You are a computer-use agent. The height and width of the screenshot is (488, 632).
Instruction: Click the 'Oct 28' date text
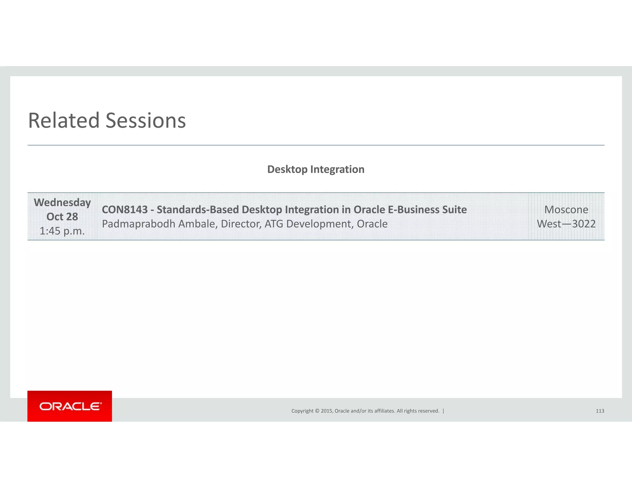click(62, 217)
